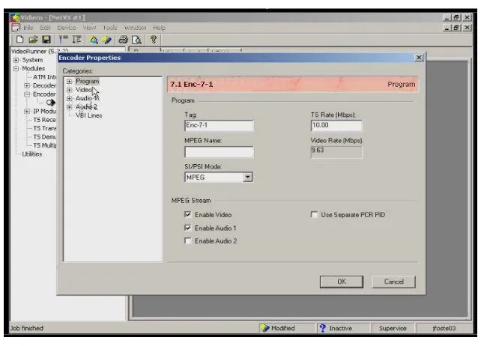Click the Video Rate field showing 9.63

tap(336, 152)
